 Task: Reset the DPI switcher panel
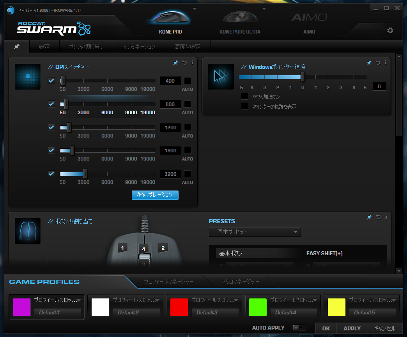click(x=184, y=62)
